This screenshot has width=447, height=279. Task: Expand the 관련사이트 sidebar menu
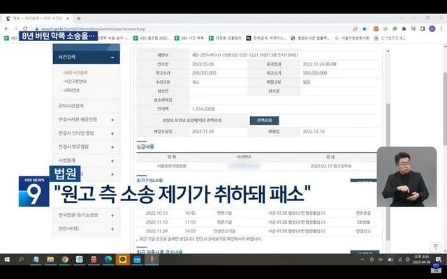(x=112, y=228)
